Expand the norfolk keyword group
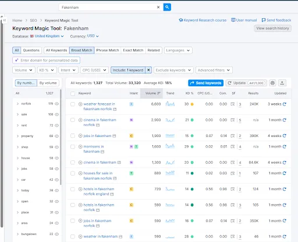The image size is (298, 242). [x=17, y=104]
